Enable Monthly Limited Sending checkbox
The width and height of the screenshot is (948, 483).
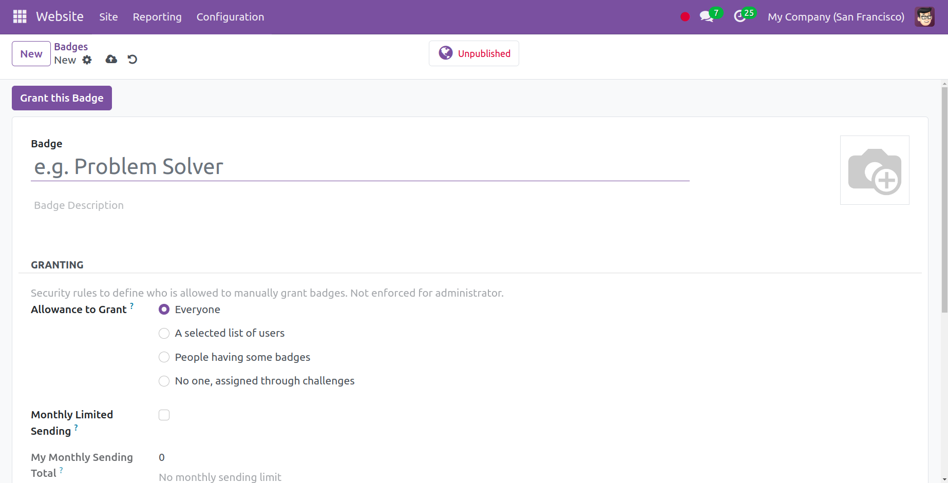tap(164, 415)
